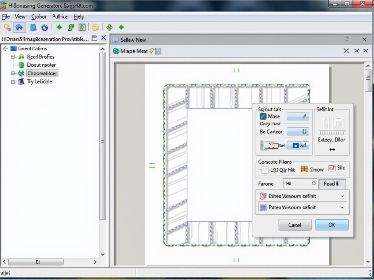Click the Sile icon in dialog
Screen dimensions: 374x280
332,168
